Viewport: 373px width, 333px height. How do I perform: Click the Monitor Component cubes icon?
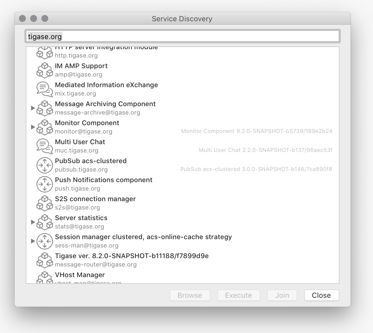click(x=45, y=127)
